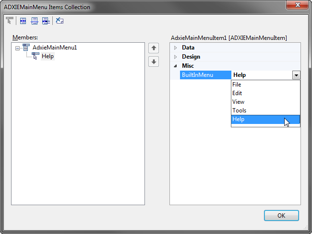Expand the Design property category
312x234 pixels.
point(175,57)
